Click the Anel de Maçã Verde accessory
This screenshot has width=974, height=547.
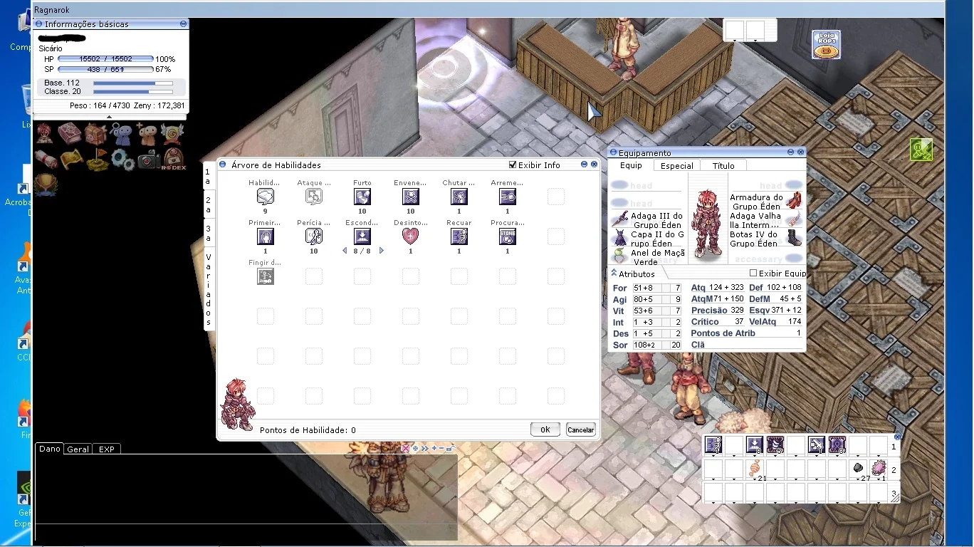648,257
